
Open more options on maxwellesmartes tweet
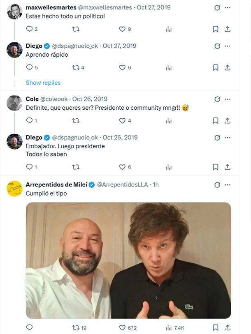coord(228,8)
